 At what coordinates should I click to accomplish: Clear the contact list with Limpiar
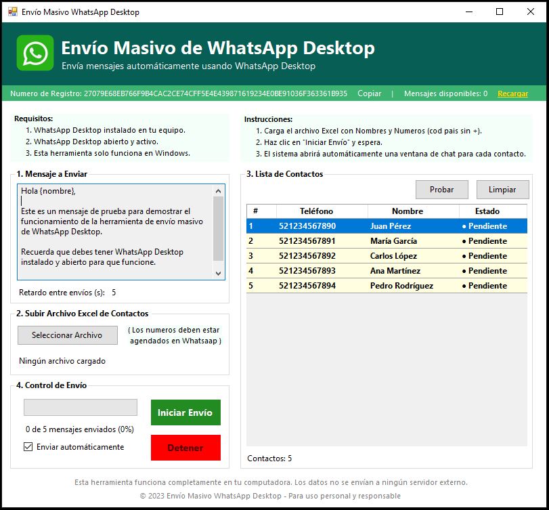(502, 190)
